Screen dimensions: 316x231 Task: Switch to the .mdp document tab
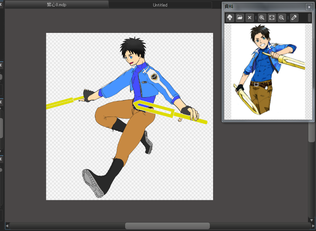57,5
